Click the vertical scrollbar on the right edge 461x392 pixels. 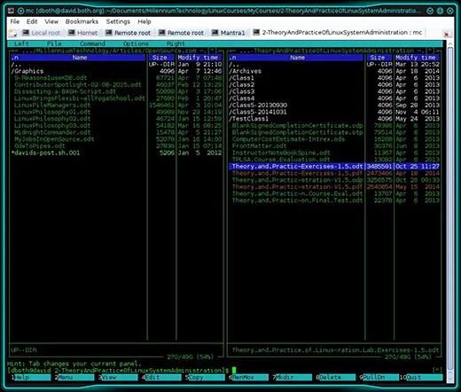(x=450, y=207)
